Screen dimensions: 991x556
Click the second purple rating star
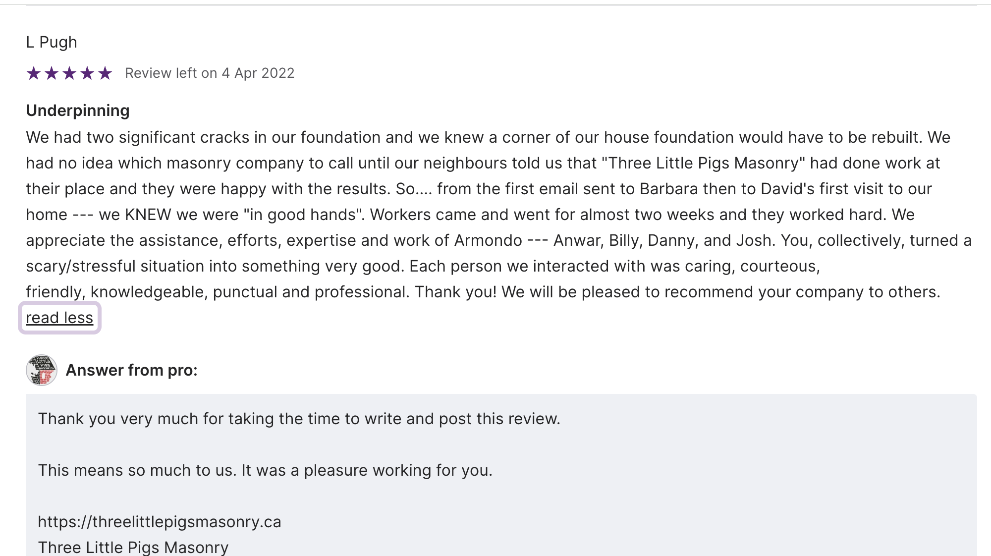coord(52,73)
